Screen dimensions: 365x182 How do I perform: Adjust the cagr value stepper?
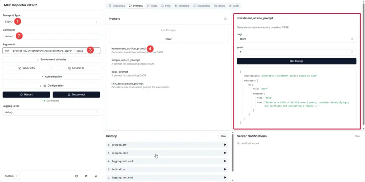352,39
